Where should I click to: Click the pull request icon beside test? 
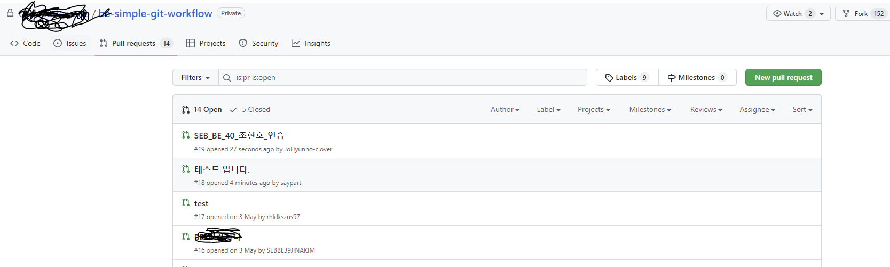pos(186,203)
